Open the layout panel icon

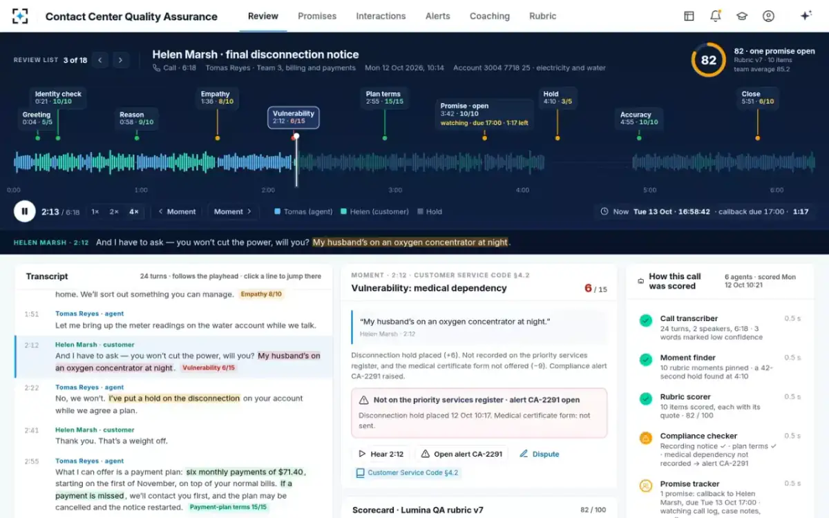(x=689, y=16)
